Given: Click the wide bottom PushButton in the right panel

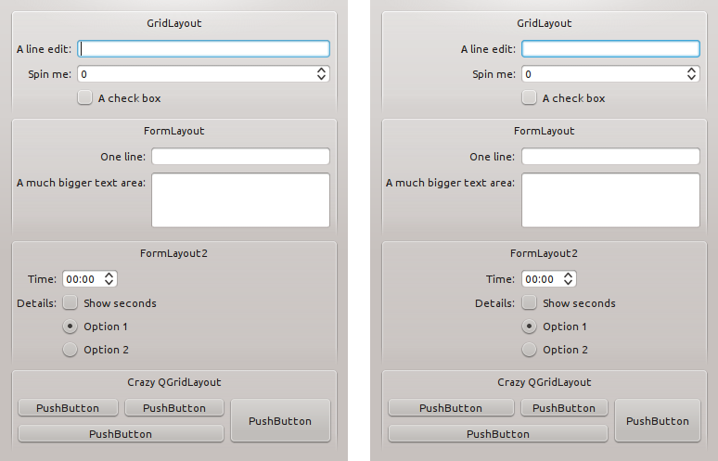Looking at the screenshot, I should pyautogui.click(x=497, y=433).
